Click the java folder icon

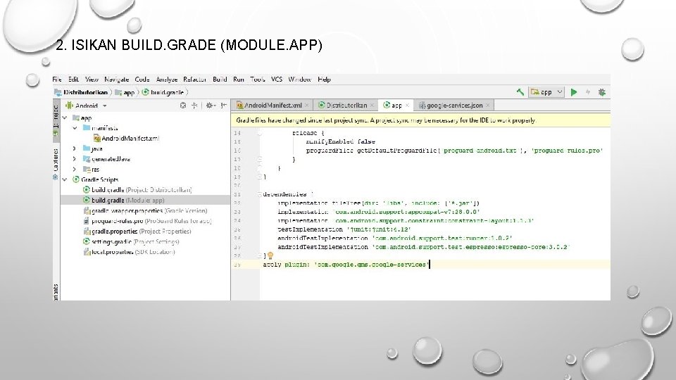[86, 148]
